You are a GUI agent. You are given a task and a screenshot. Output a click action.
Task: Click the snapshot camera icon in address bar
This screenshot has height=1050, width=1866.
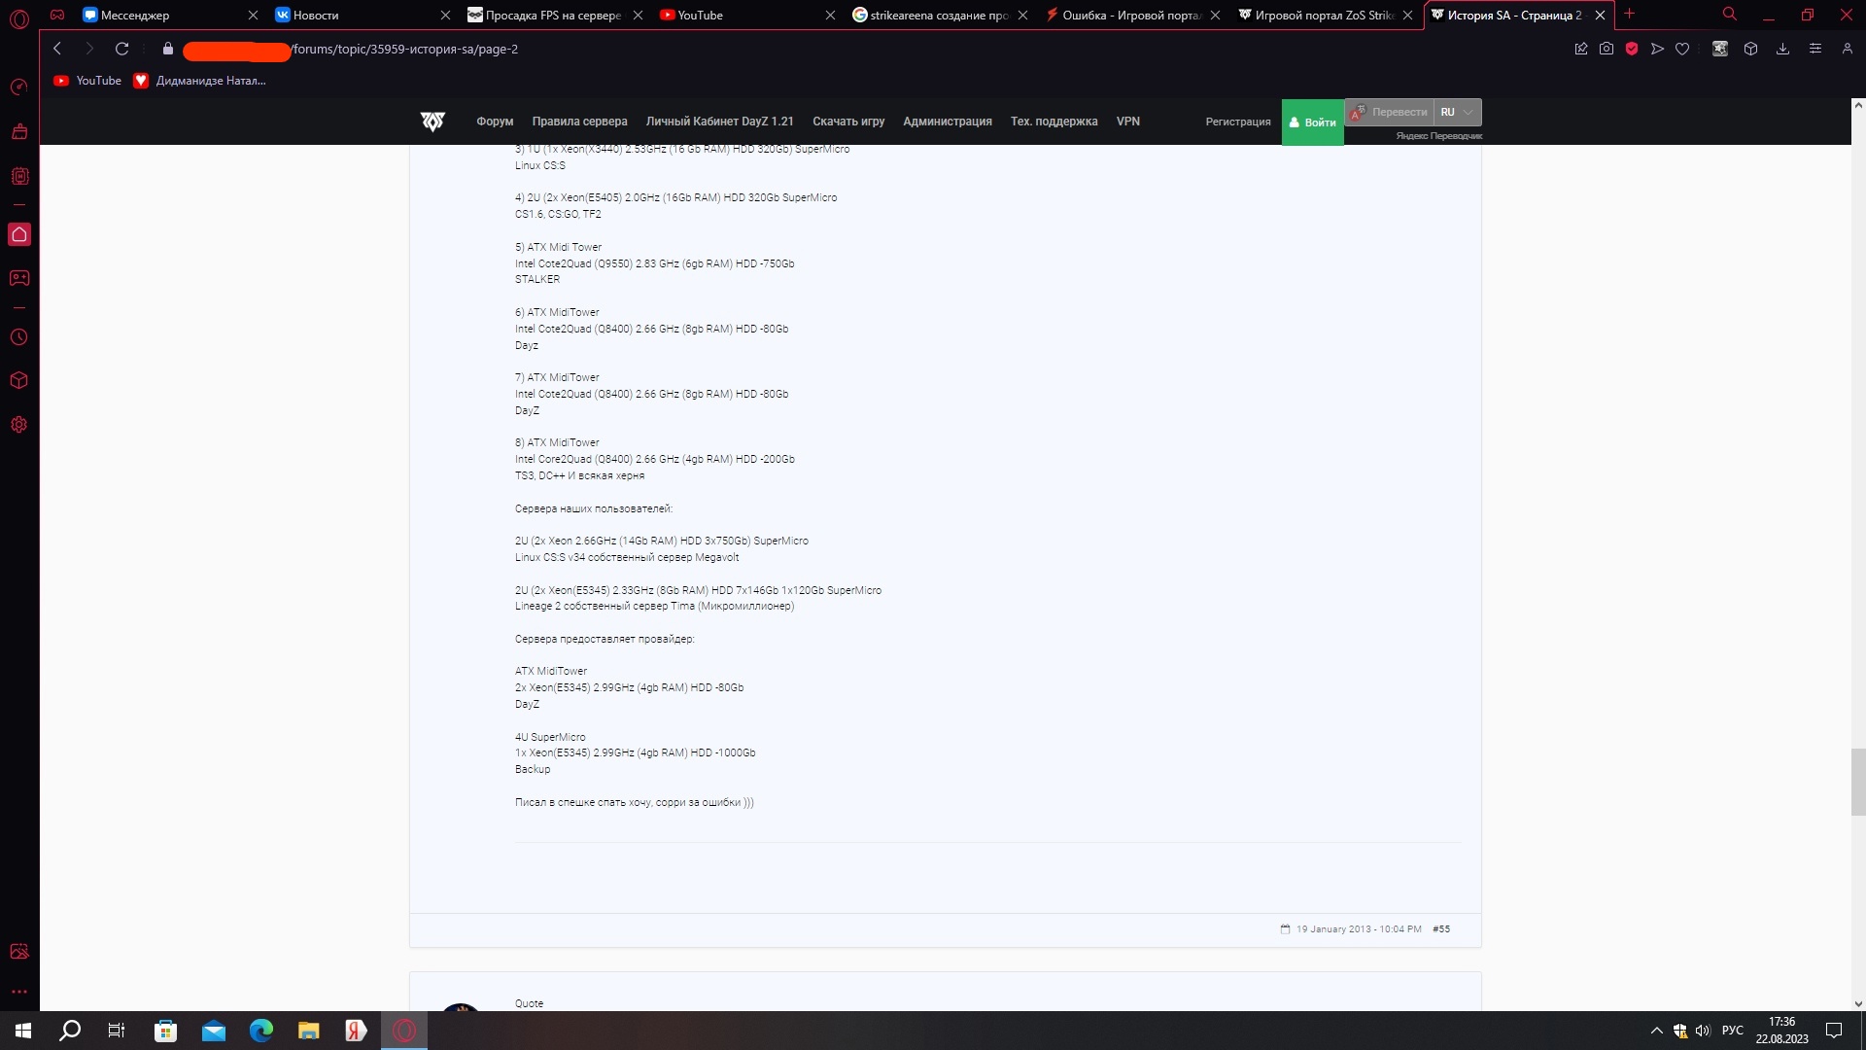click(1607, 49)
